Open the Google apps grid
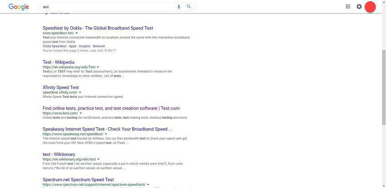Viewport: 386px width, 188px height. click(x=348, y=7)
